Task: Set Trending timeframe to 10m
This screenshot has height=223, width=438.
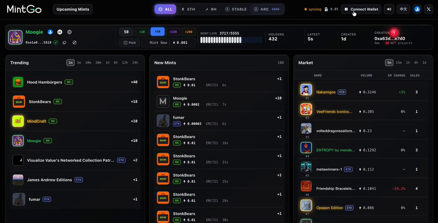Action: pyautogui.click(x=88, y=63)
